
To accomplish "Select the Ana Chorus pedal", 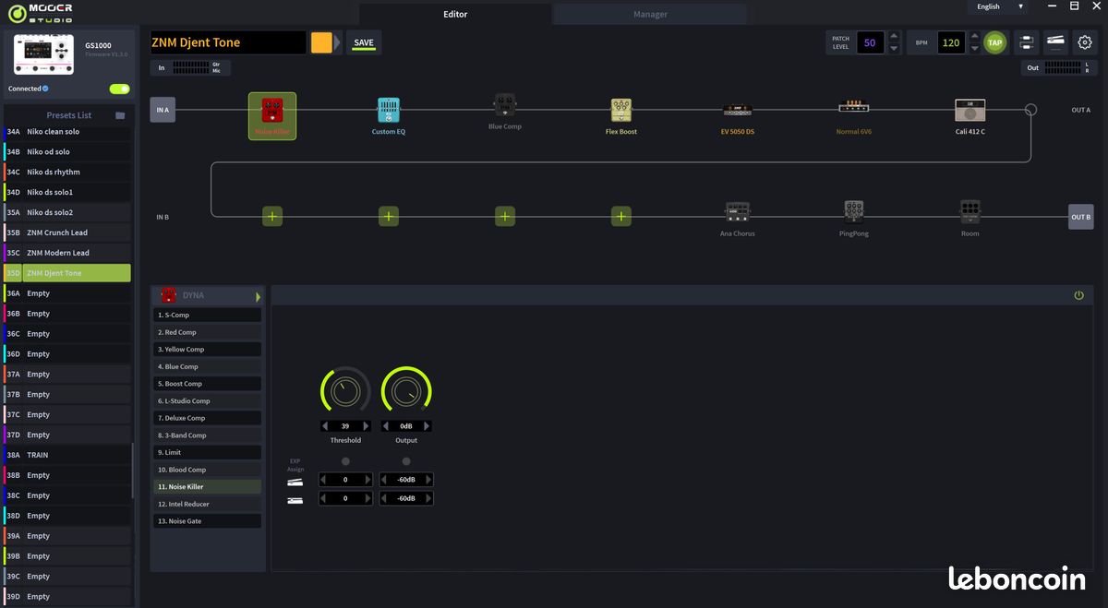I will pyautogui.click(x=737, y=212).
